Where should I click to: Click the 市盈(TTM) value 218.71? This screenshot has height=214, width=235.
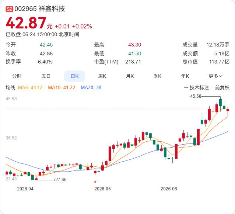click(133, 62)
